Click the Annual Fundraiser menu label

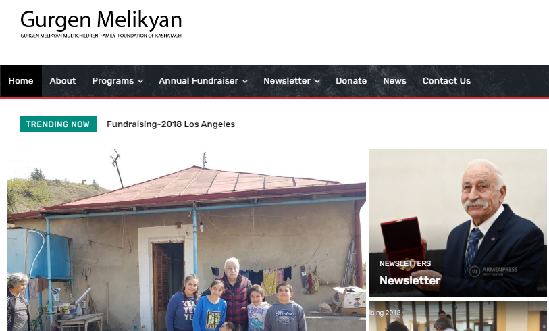coord(199,81)
